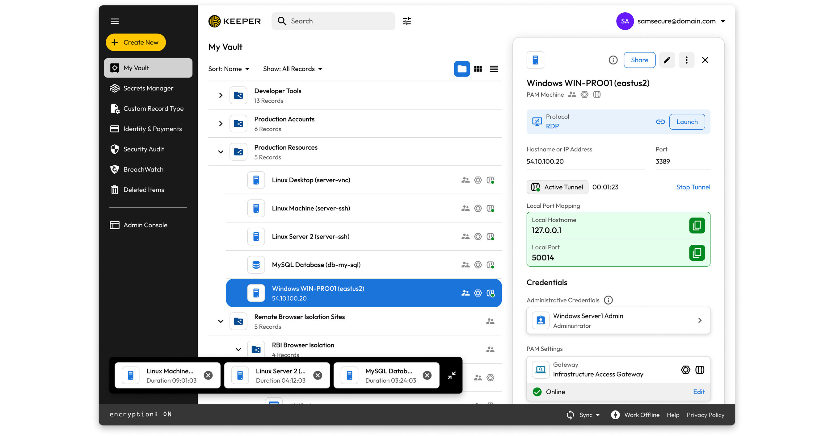
Task: Open the record info icon
Action: [x=613, y=60]
